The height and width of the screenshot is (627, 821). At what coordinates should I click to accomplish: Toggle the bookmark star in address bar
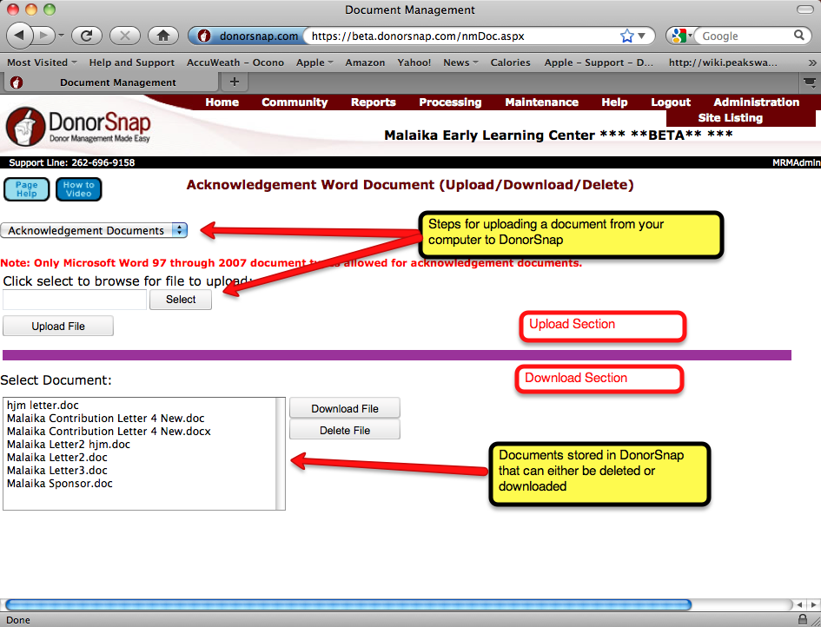[626, 36]
